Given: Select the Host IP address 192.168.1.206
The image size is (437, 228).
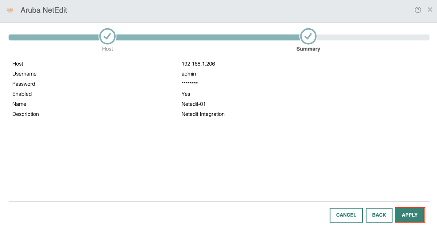Looking at the screenshot, I should coord(198,64).
